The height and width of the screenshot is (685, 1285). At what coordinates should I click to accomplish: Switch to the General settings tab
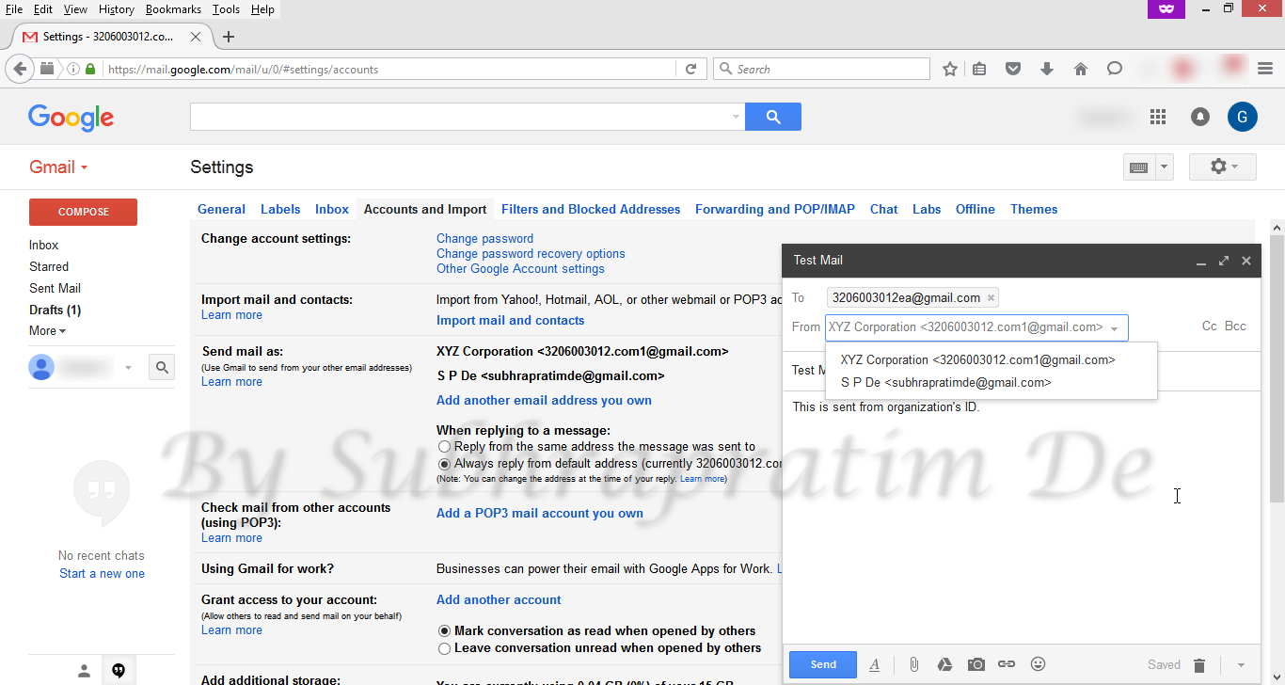point(221,210)
